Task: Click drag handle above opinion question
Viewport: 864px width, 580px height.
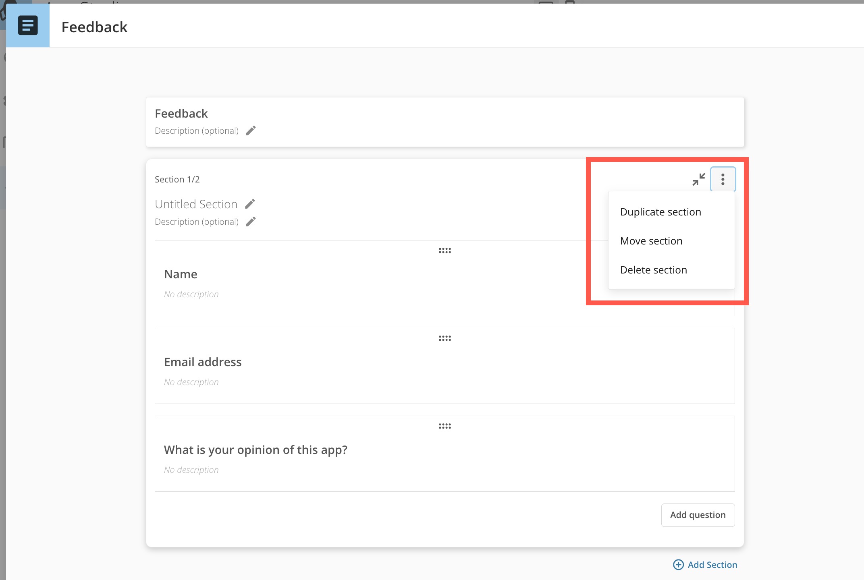Action: tap(444, 426)
